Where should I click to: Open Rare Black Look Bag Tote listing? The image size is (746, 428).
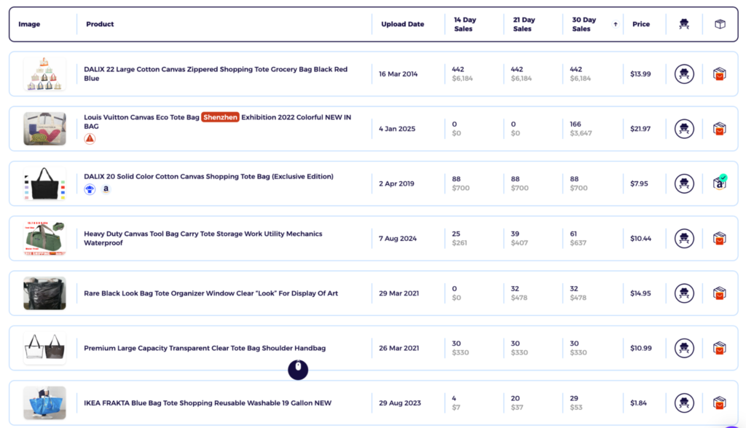point(211,293)
